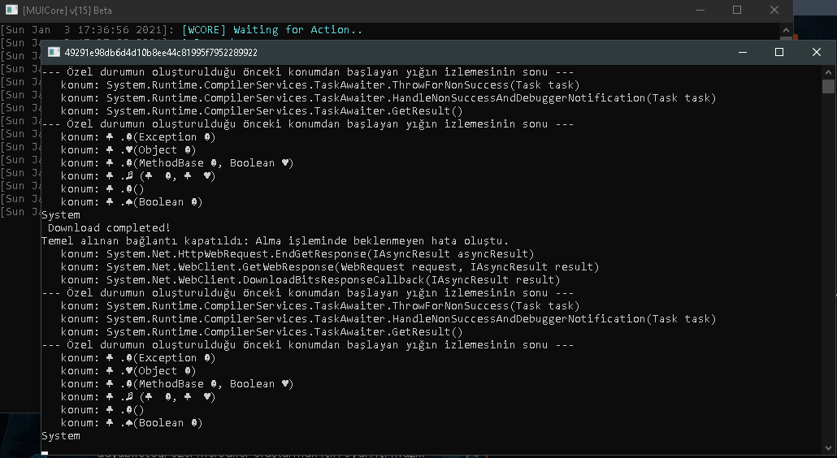The height and width of the screenshot is (458, 837).
Task: Maximize the MUICore Beta window
Action: coord(737,10)
